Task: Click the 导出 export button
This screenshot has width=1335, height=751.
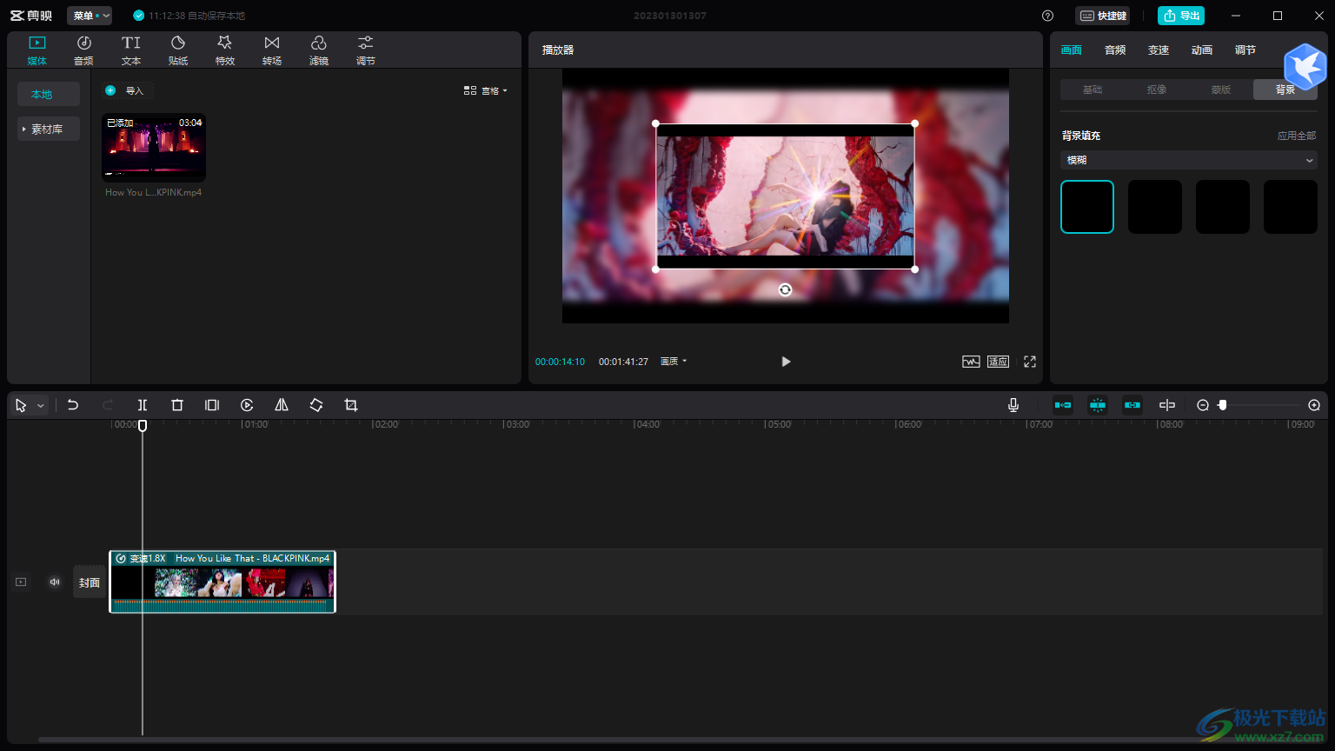Action: coord(1181,16)
